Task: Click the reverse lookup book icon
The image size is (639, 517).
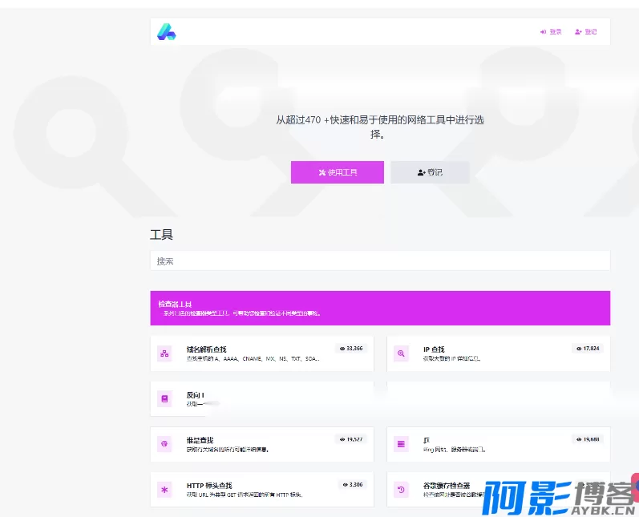Action: 164,398
